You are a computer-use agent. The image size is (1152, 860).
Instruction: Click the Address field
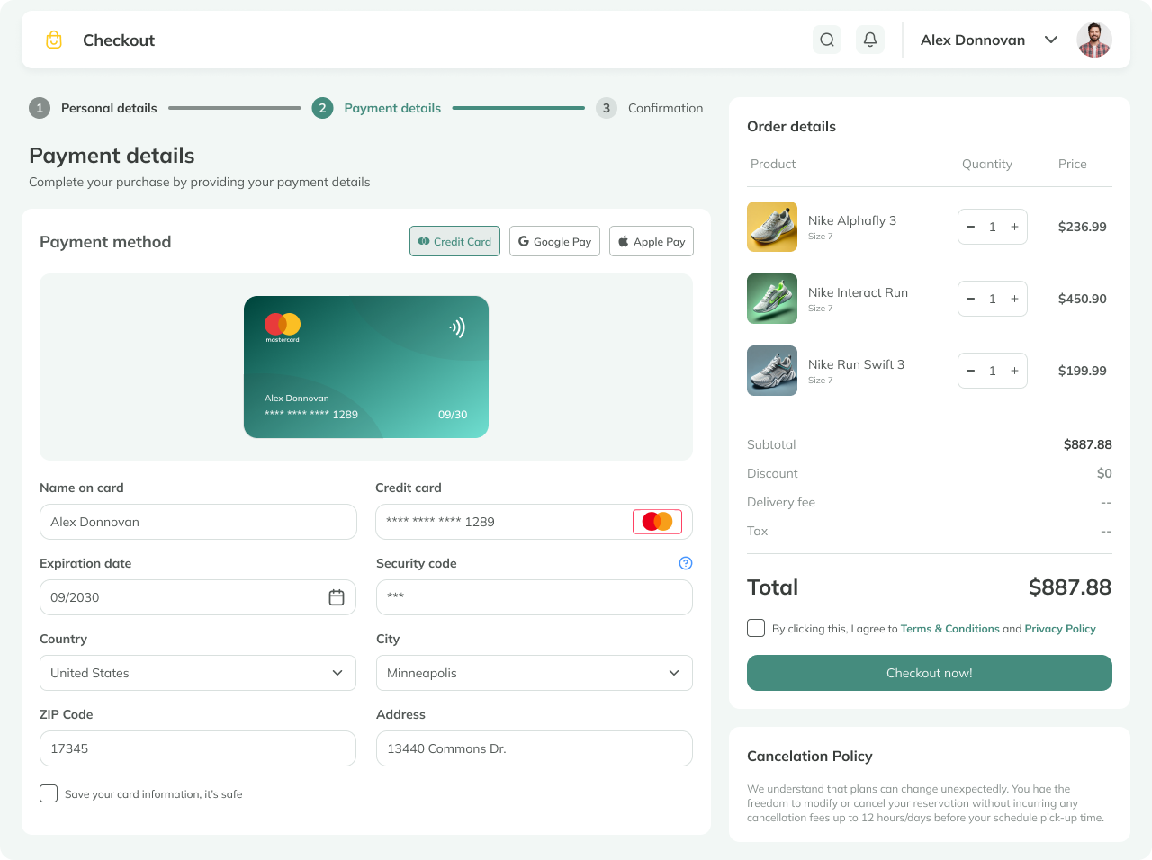click(x=535, y=748)
